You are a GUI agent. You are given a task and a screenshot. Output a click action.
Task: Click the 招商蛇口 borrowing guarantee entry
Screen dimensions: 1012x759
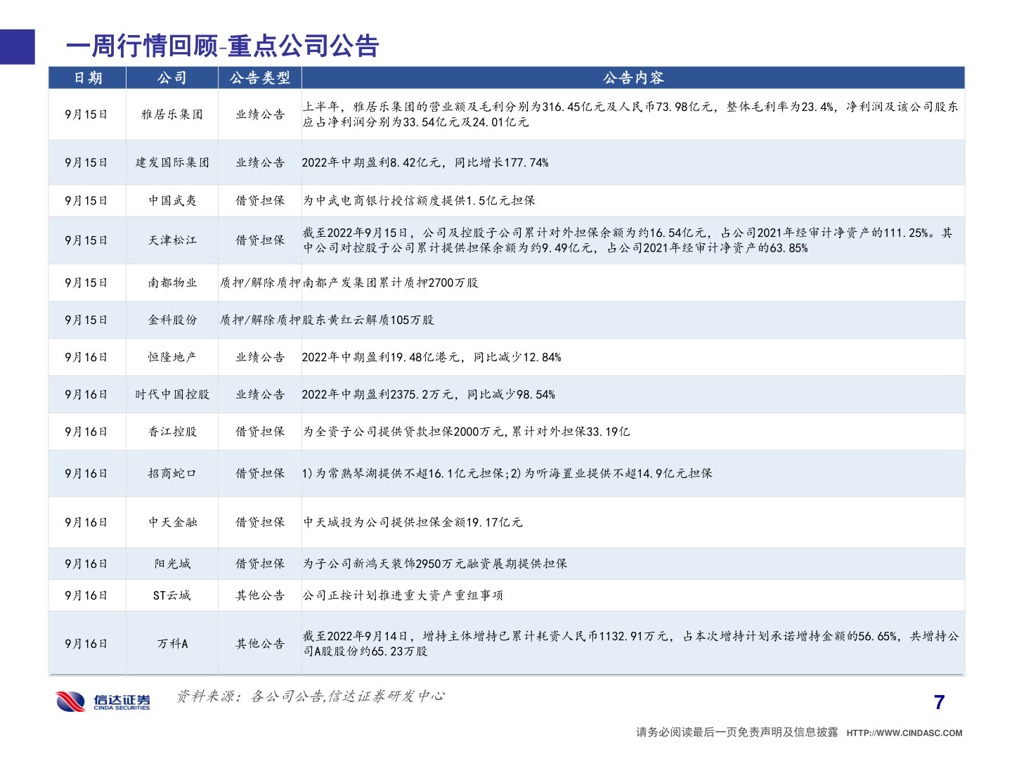click(x=259, y=474)
